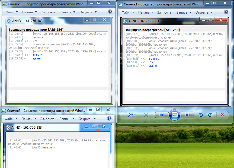This screenshot has height=168, width=234.
Task: Open Запись menu in Снимок5 window
Action: (x=67, y=119)
